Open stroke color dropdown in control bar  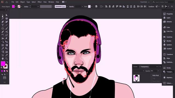click(x=21, y=7)
